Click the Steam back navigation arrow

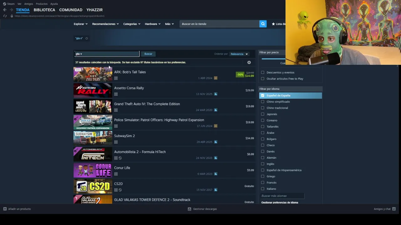(x=5, y=10)
